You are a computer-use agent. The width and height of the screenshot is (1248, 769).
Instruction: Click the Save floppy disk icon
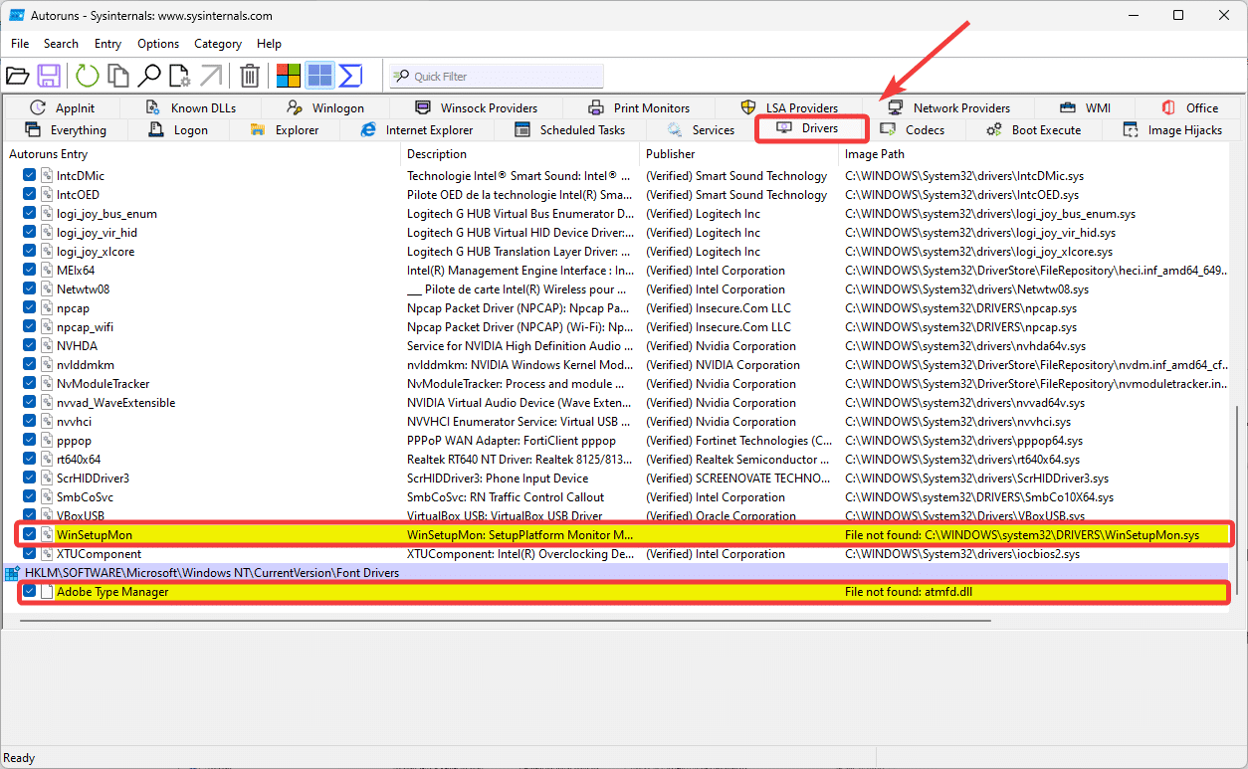pyautogui.click(x=50, y=76)
